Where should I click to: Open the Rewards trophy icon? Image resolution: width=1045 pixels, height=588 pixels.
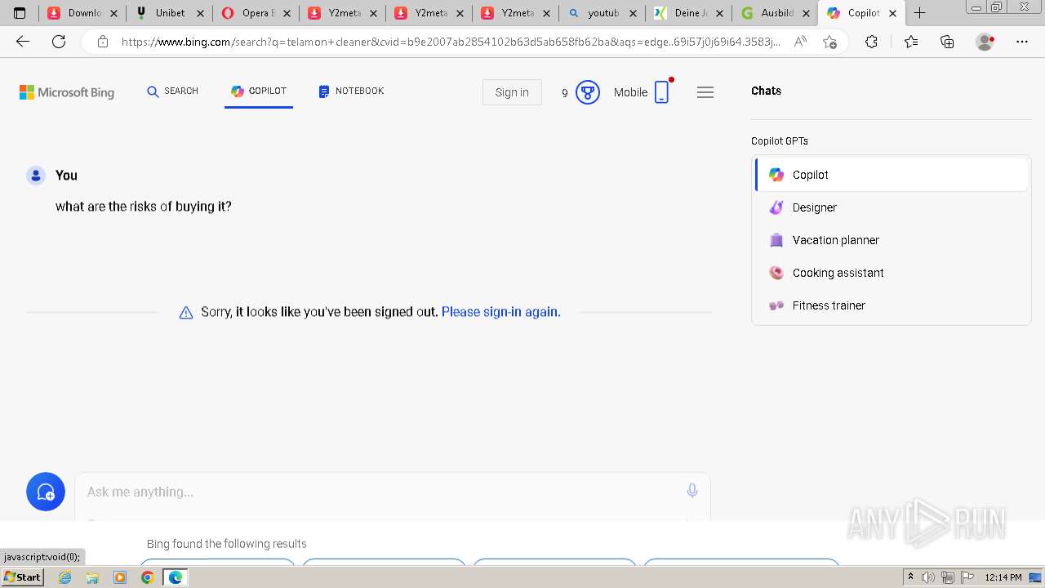(x=588, y=92)
